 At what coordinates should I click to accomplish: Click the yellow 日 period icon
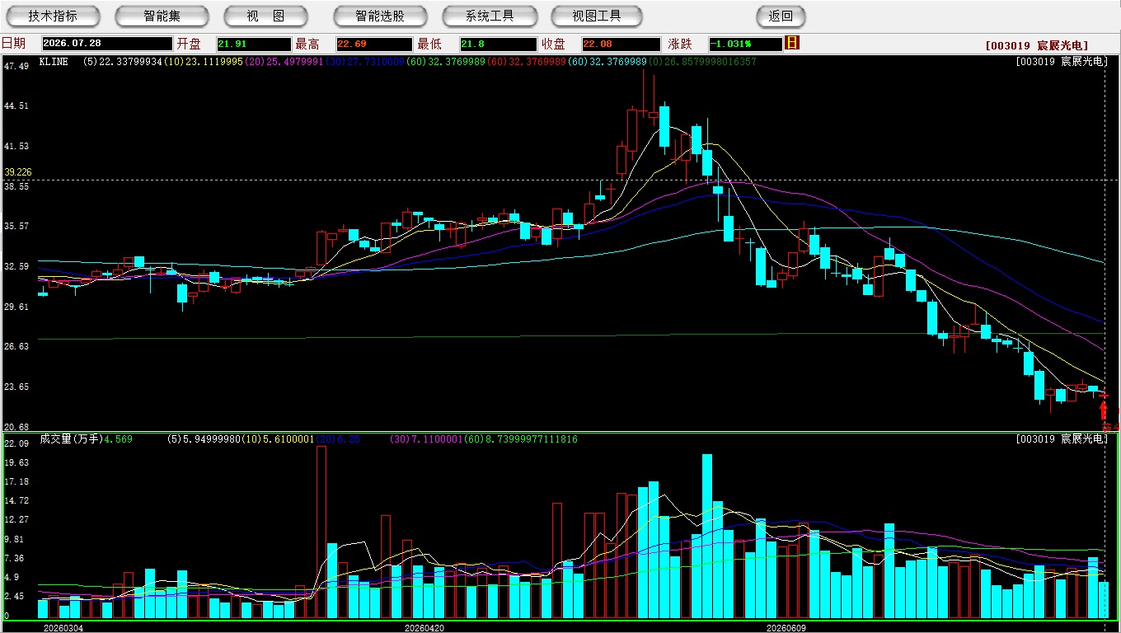coord(792,43)
